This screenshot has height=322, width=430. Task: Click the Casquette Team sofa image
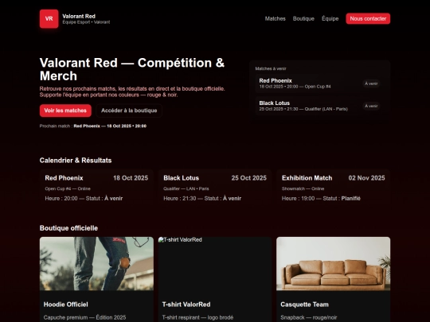333,264
